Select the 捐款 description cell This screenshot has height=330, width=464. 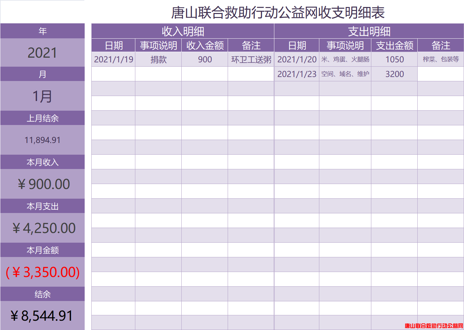click(x=158, y=59)
